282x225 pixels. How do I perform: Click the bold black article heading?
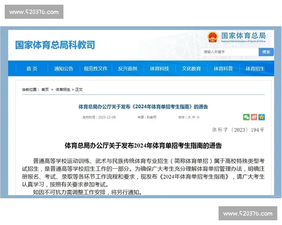143,145
